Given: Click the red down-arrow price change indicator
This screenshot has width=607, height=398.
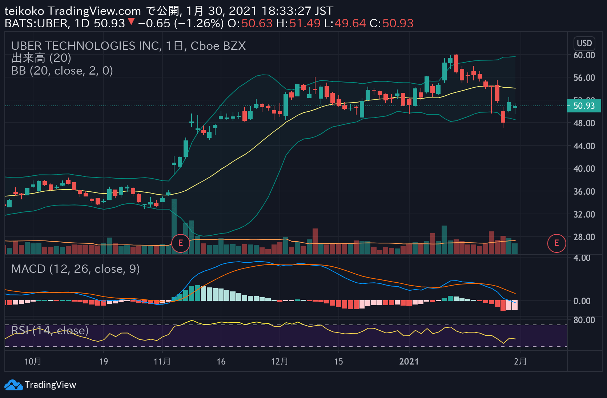Looking at the screenshot, I should point(131,22).
